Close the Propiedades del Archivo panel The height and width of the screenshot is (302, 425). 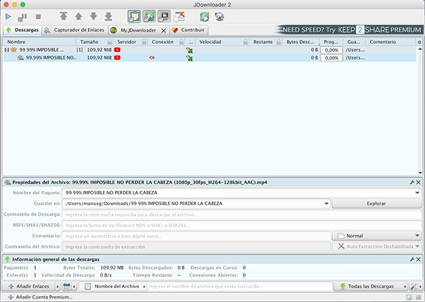click(418, 183)
